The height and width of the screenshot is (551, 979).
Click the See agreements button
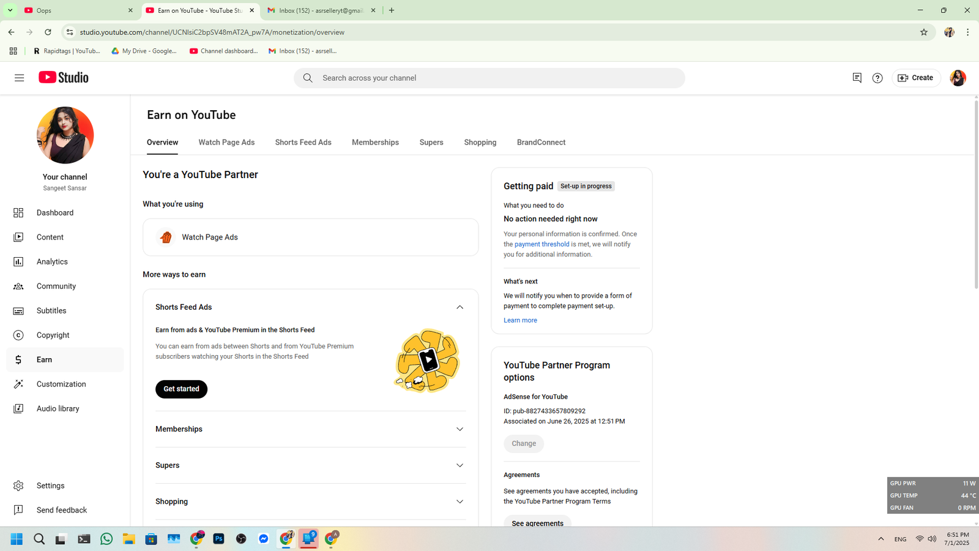point(537,523)
